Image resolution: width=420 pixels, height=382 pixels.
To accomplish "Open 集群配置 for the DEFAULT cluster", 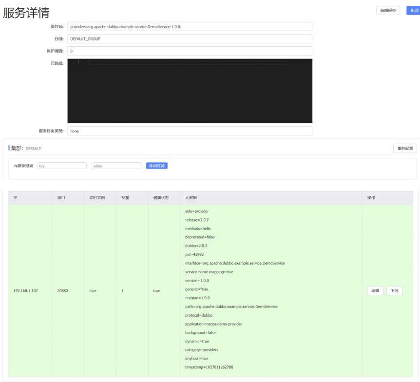I will [404, 148].
